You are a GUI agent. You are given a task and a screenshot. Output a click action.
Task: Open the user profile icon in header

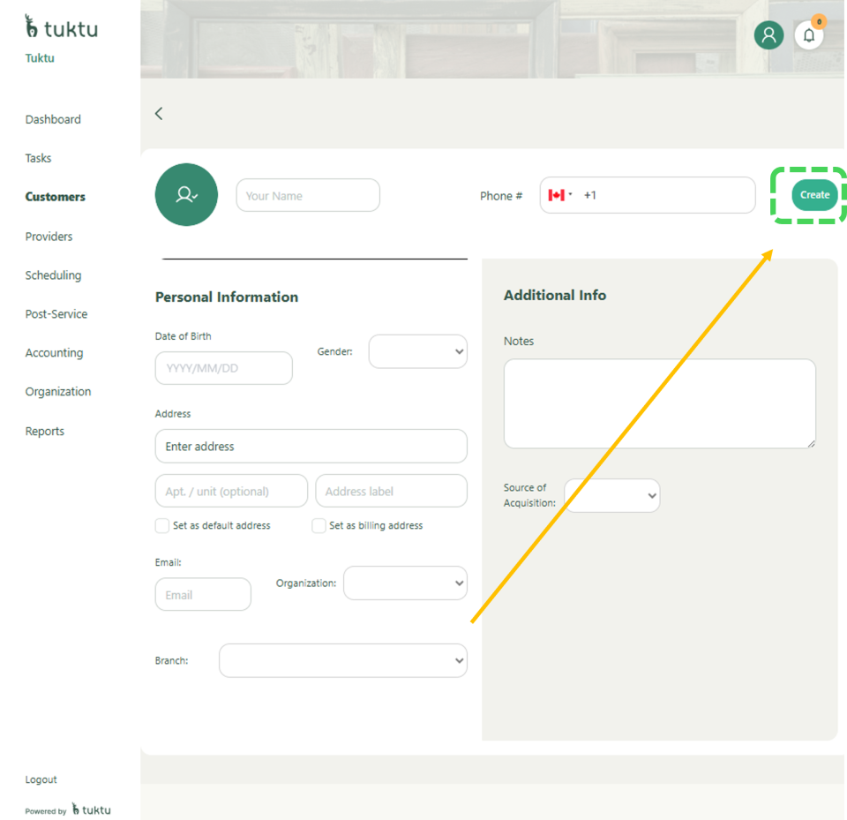click(768, 35)
